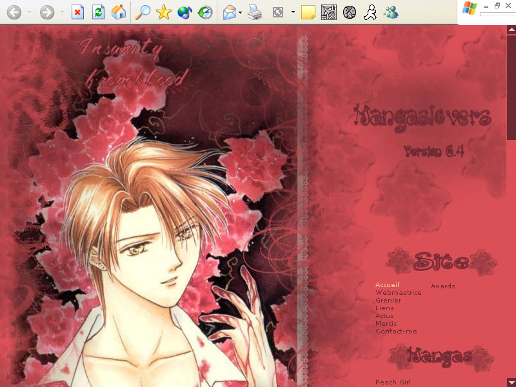Open the Home page via the house icon
This screenshot has height=387, width=516.
(119, 13)
